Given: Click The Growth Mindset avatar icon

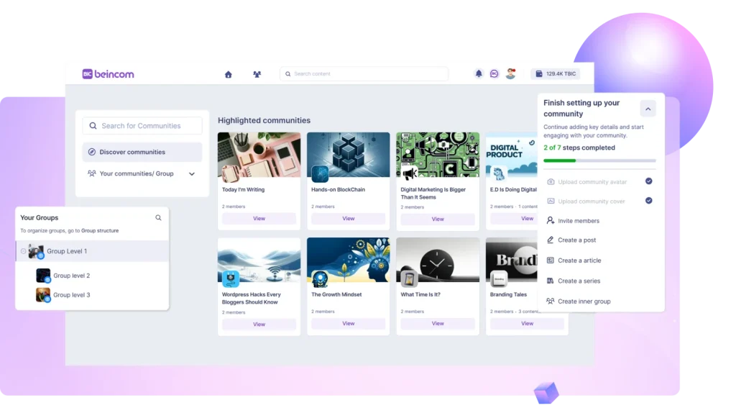Looking at the screenshot, I should [320, 278].
